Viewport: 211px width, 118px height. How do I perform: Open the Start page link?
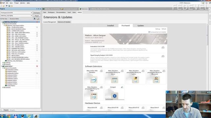click(45, 12)
